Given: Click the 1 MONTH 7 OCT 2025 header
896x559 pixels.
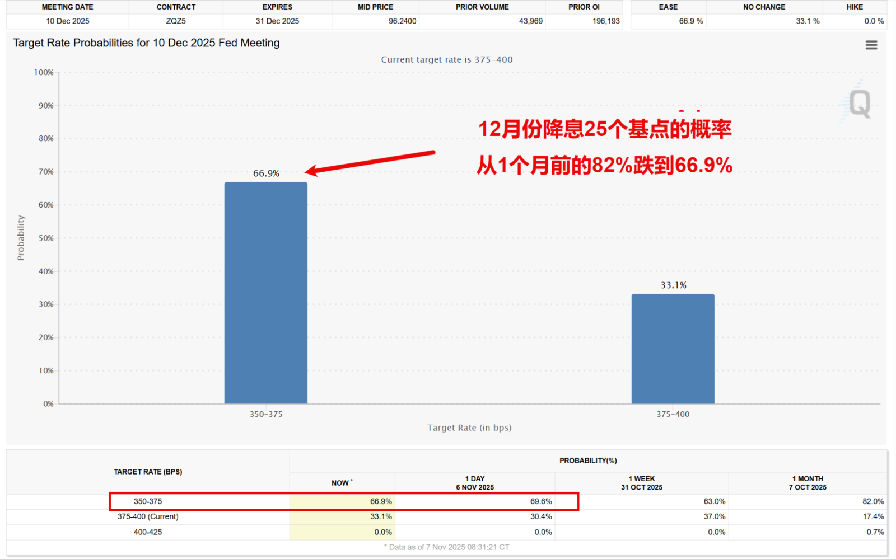Looking at the screenshot, I should click(808, 482).
